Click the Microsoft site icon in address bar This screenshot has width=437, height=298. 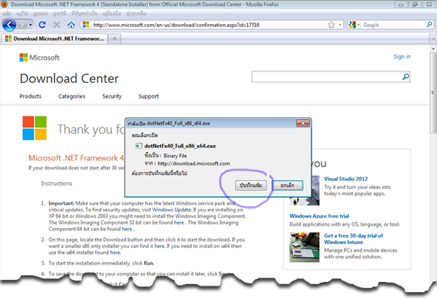pos(86,25)
